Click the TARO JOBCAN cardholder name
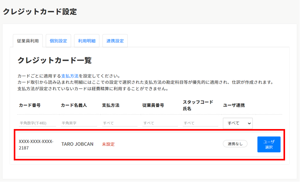The width and height of the screenshot is (300, 182). tap(77, 144)
